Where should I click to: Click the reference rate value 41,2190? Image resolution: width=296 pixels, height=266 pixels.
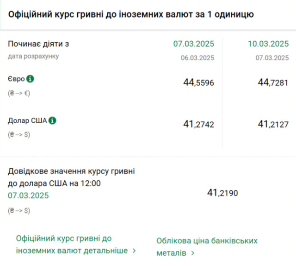pyautogui.click(x=222, y=193)
